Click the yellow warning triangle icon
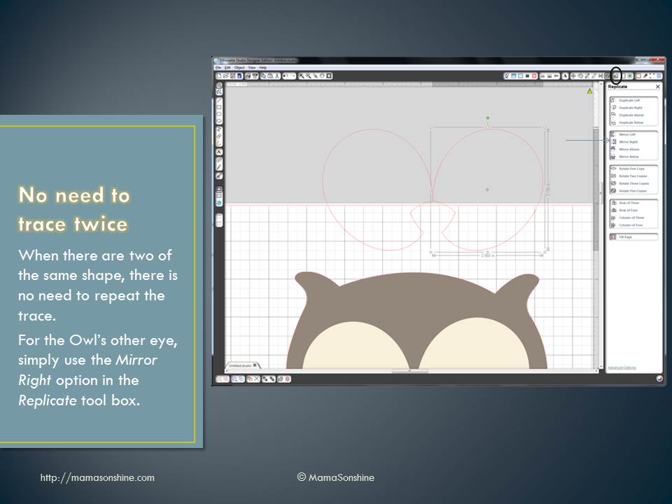Viewport: 672px width, 504px height. click(x=589, y=91)
